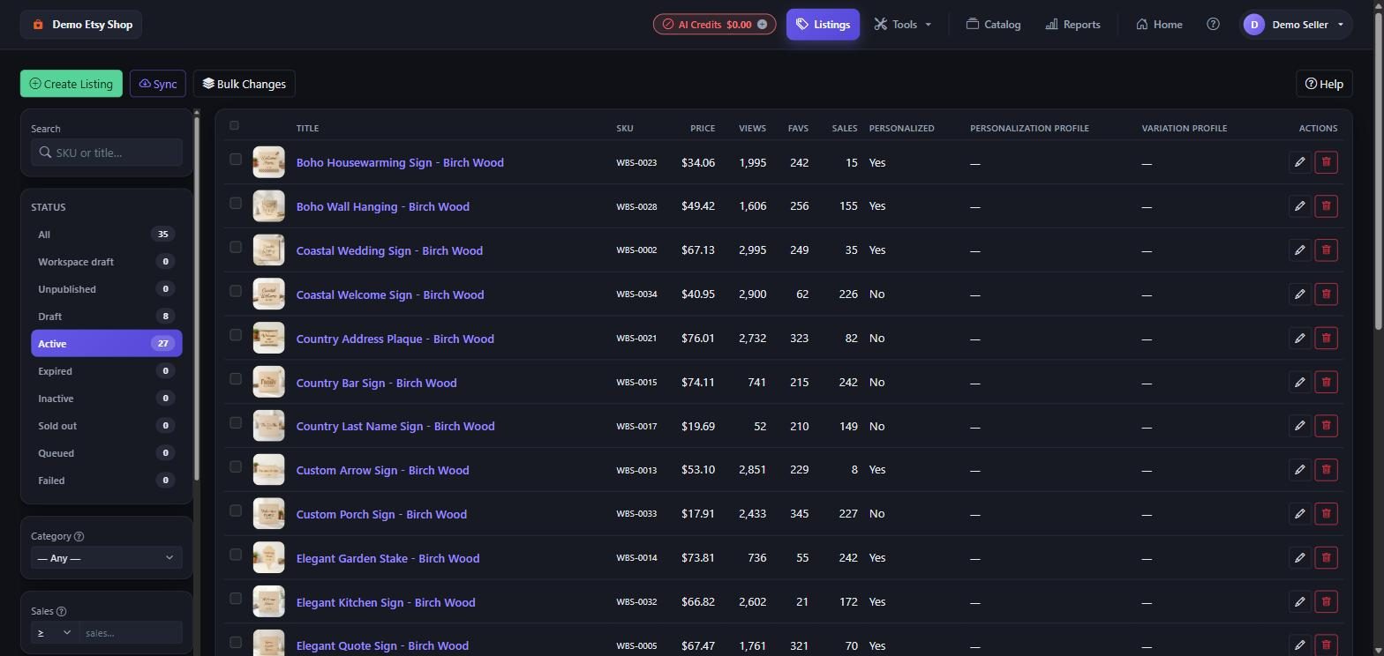Open the Reports page
The height and width of the screenshot is (656, 1384).
click(1072, 25)
